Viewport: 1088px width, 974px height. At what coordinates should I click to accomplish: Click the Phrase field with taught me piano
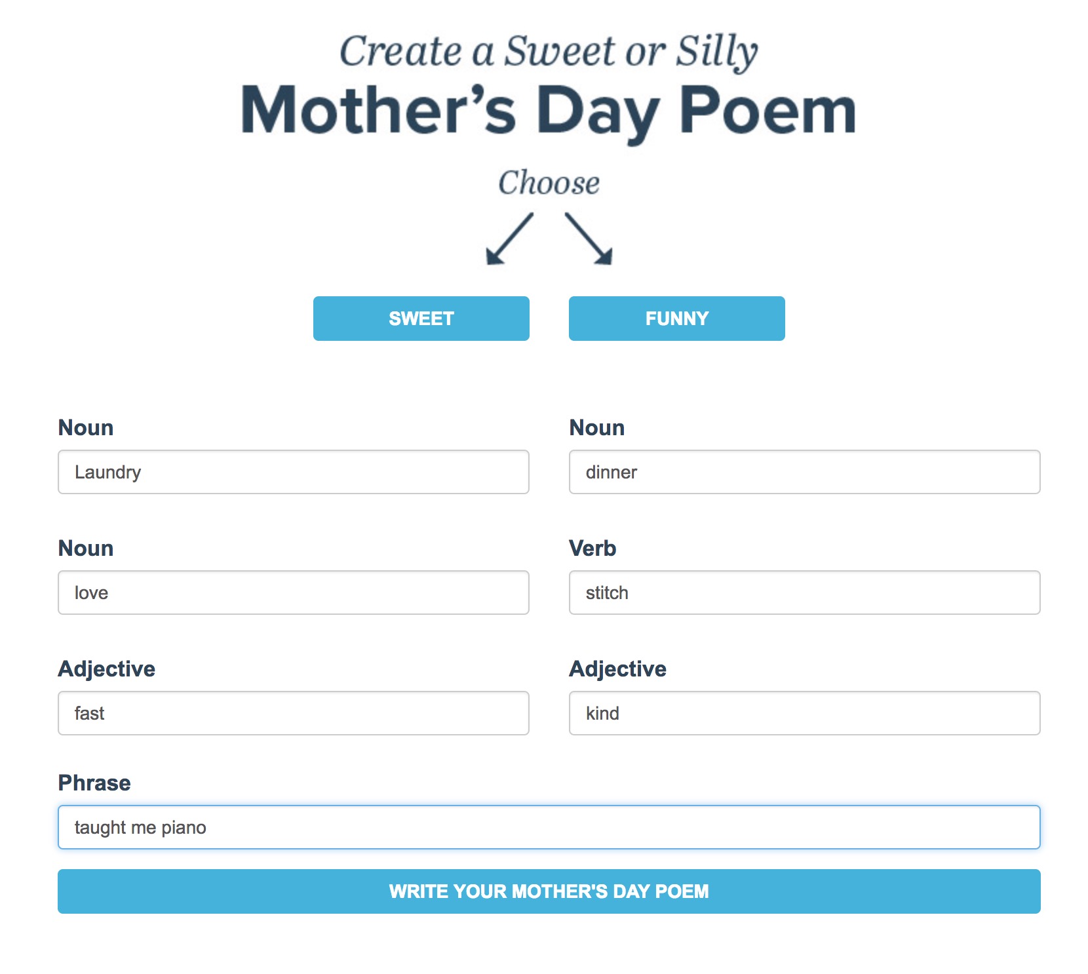pyautogui.click(x=549, y=827)
